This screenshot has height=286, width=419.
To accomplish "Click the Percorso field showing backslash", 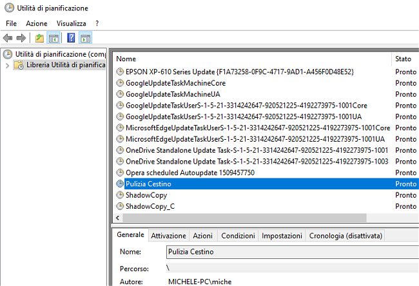I will (x=293, y=268).
